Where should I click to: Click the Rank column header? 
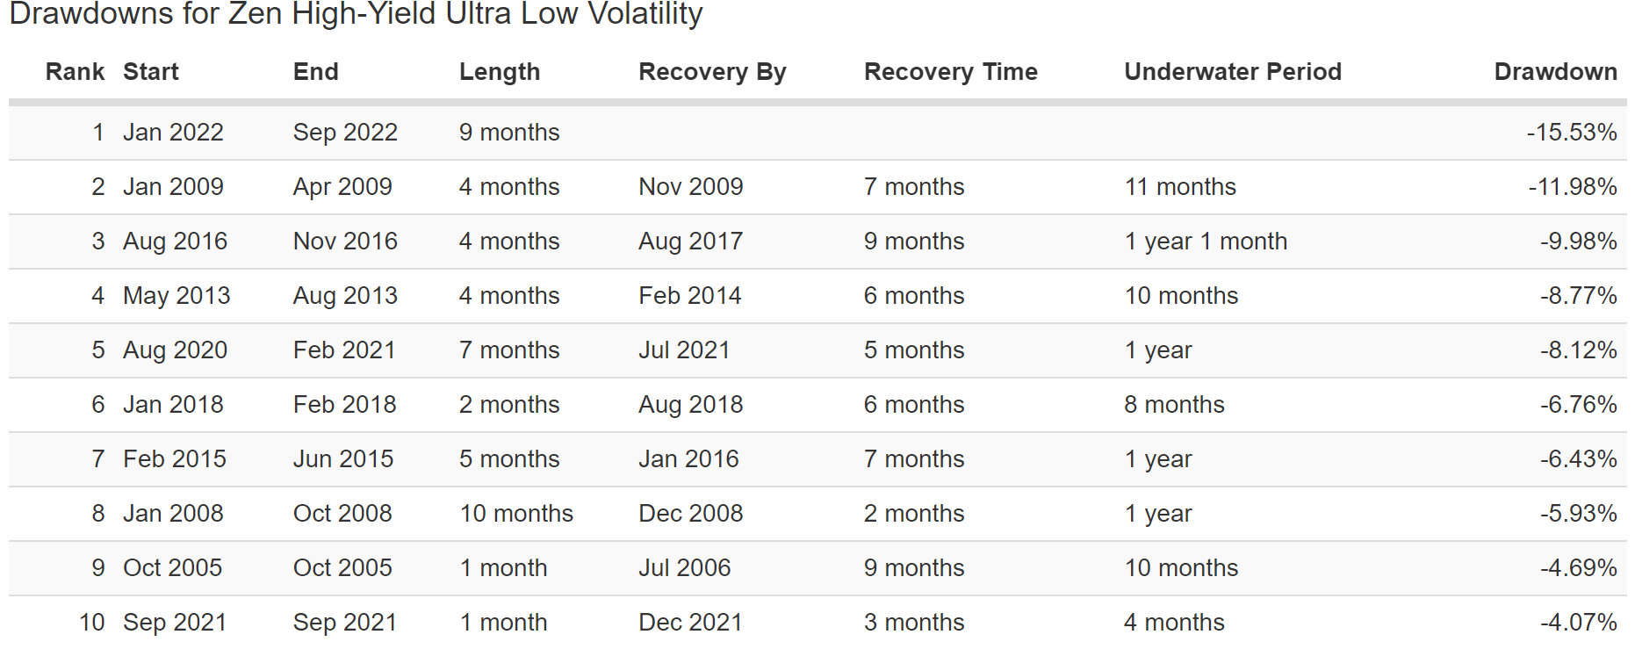click(x=75, y=72)
